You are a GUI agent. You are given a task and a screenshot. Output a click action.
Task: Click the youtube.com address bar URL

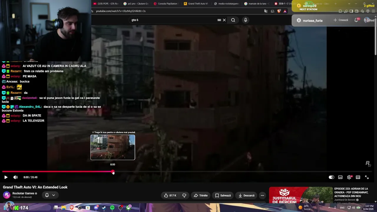point(121,11)
